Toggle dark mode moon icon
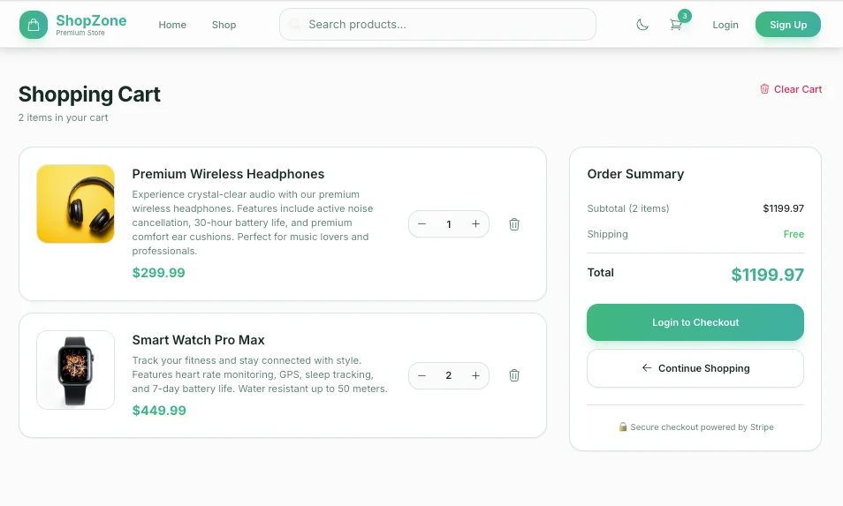843x506 pixels. pyautogui.click(x=642, y=25)
